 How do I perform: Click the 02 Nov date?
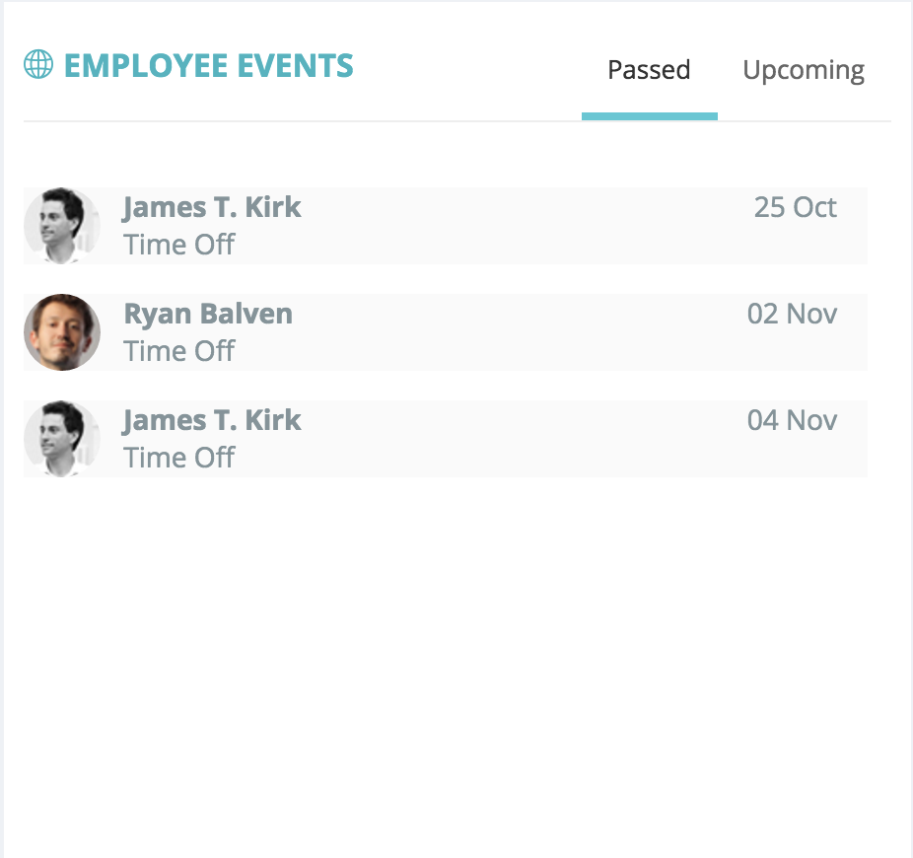point(792,314)
